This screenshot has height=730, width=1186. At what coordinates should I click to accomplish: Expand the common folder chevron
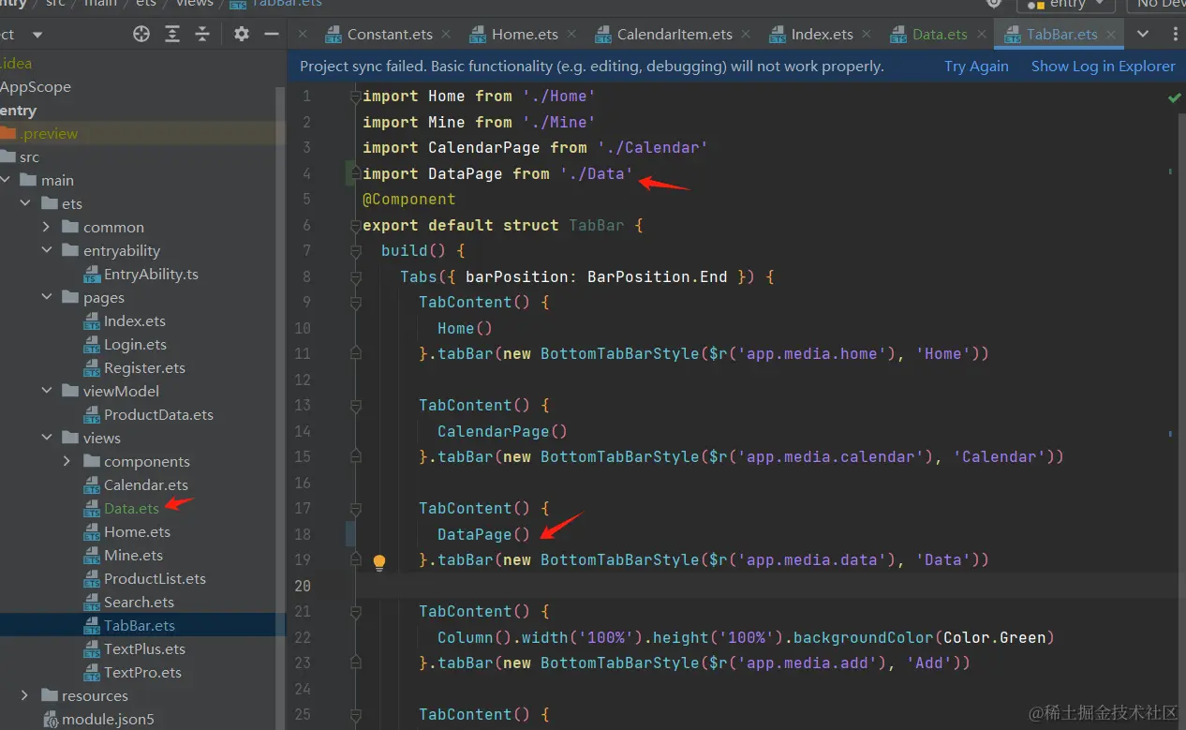[47, 227]
